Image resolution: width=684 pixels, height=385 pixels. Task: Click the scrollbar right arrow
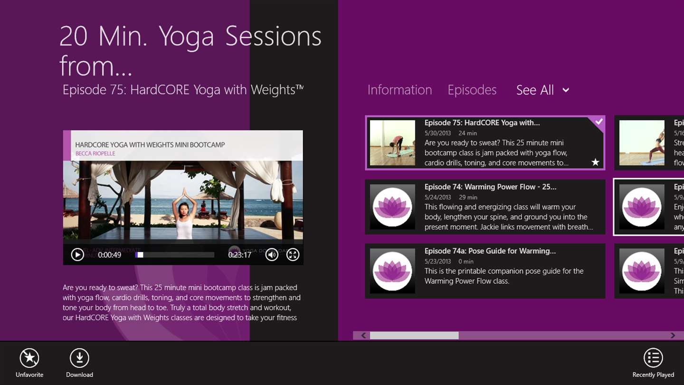(673, 336)
